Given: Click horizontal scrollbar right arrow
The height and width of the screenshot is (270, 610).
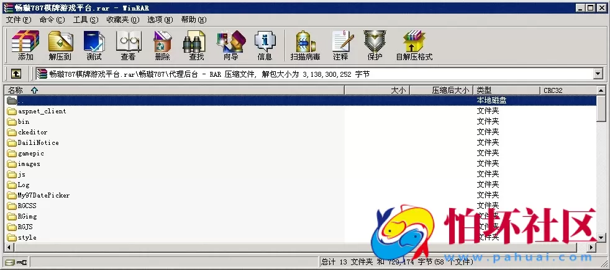Looking at the screenshot, I should click(x=592, y=246).
